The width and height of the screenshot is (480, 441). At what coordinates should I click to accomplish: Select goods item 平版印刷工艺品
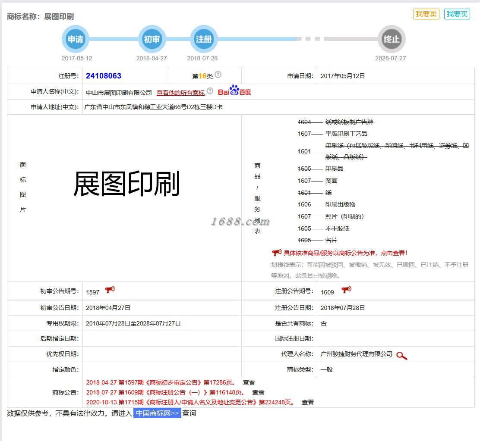[346, 134]
